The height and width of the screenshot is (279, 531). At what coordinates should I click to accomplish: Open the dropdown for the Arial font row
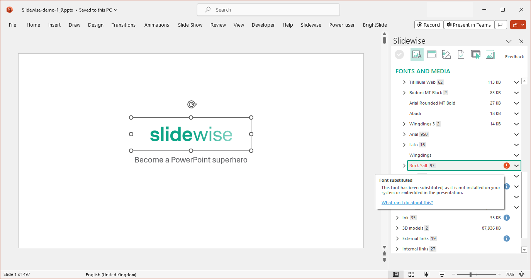pos(516,134)
